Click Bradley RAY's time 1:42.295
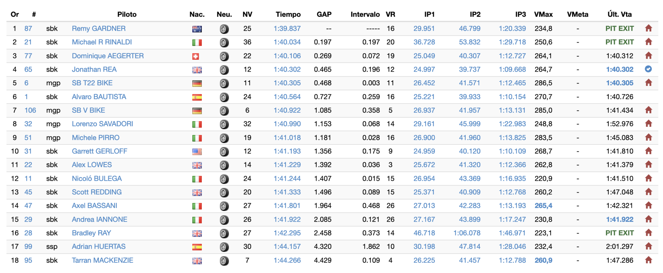This screenshot has height=273, width=663. [287, 233]
